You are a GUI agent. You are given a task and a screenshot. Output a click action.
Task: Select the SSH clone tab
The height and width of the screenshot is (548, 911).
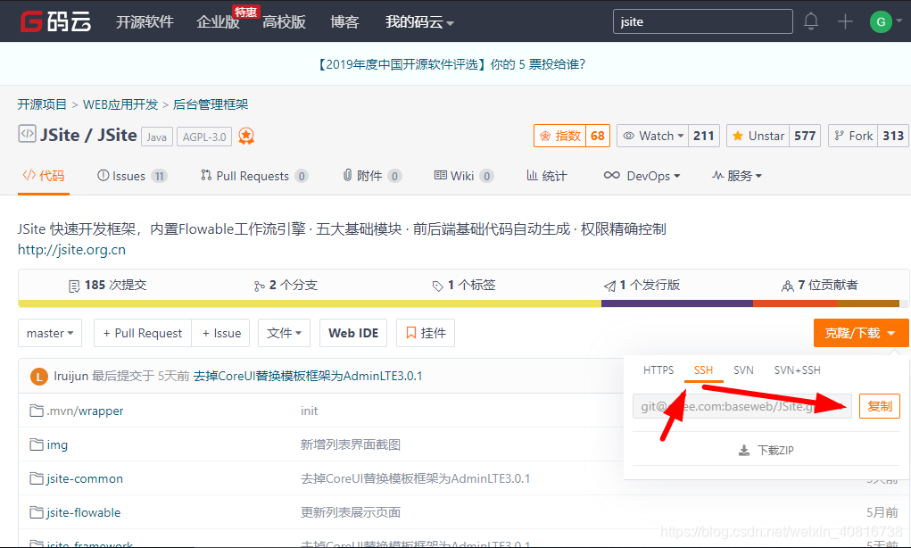click(703, 370)
